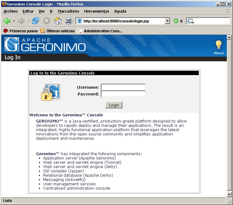Click 'Relational database (Apache Derby)' item
Screen dimensions: 233x205
point(78,175)
